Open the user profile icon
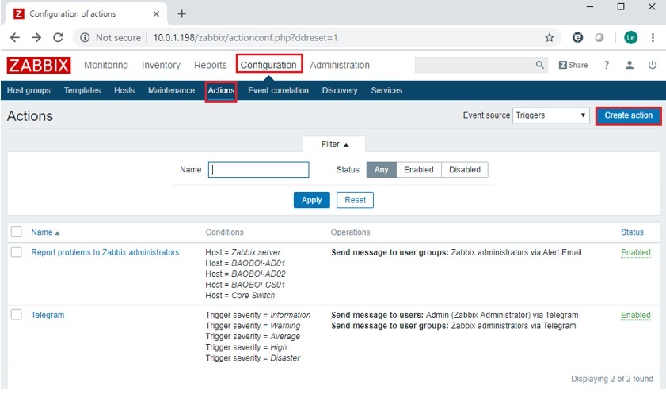The height and width of the screenshot is (393, 666). tap(630, 65)
